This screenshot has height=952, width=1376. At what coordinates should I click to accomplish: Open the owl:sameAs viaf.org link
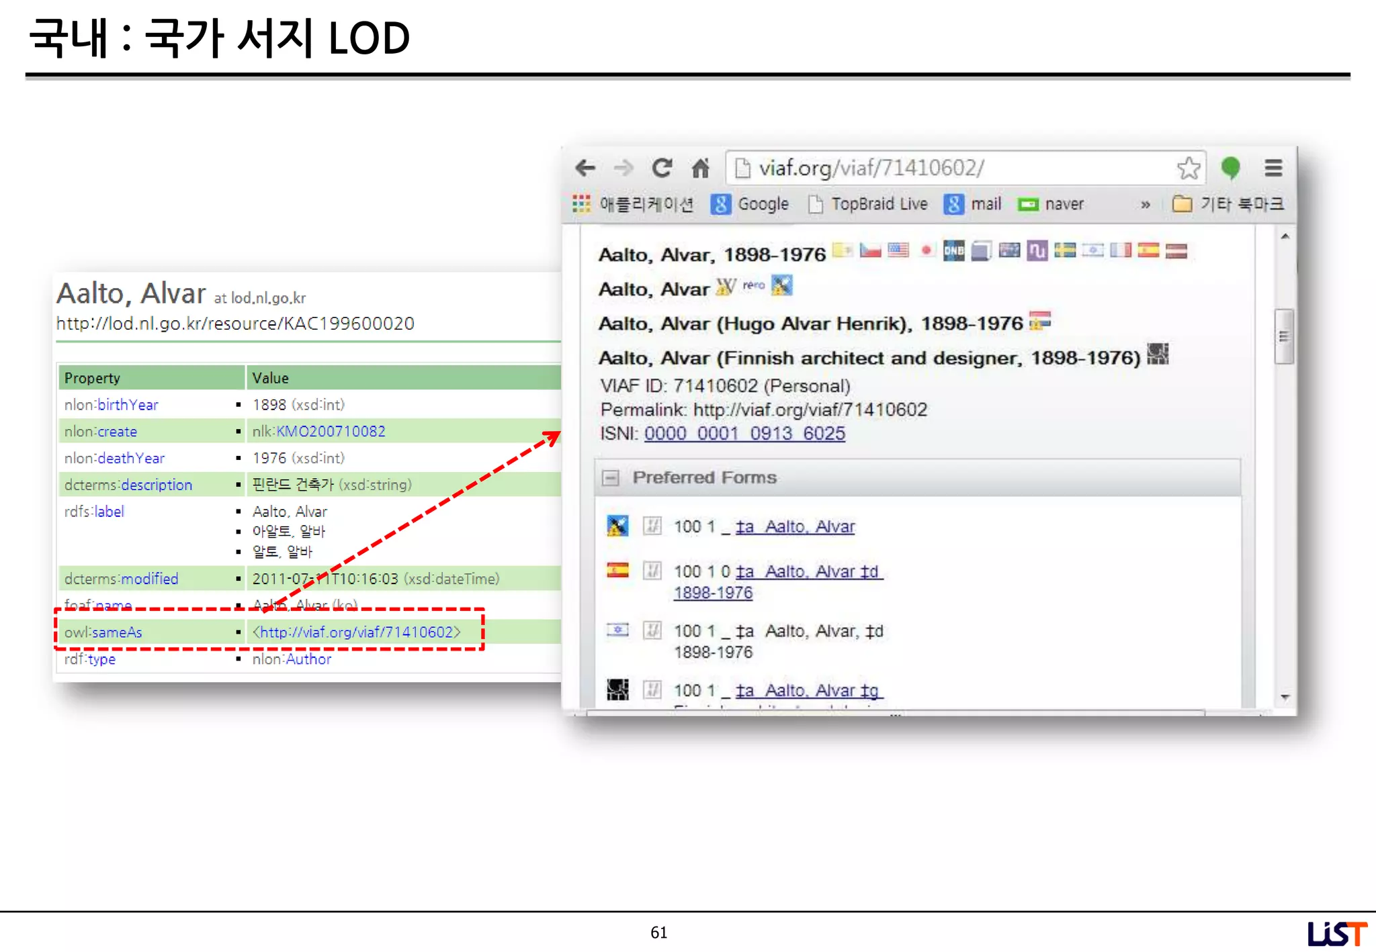[356, 632]
